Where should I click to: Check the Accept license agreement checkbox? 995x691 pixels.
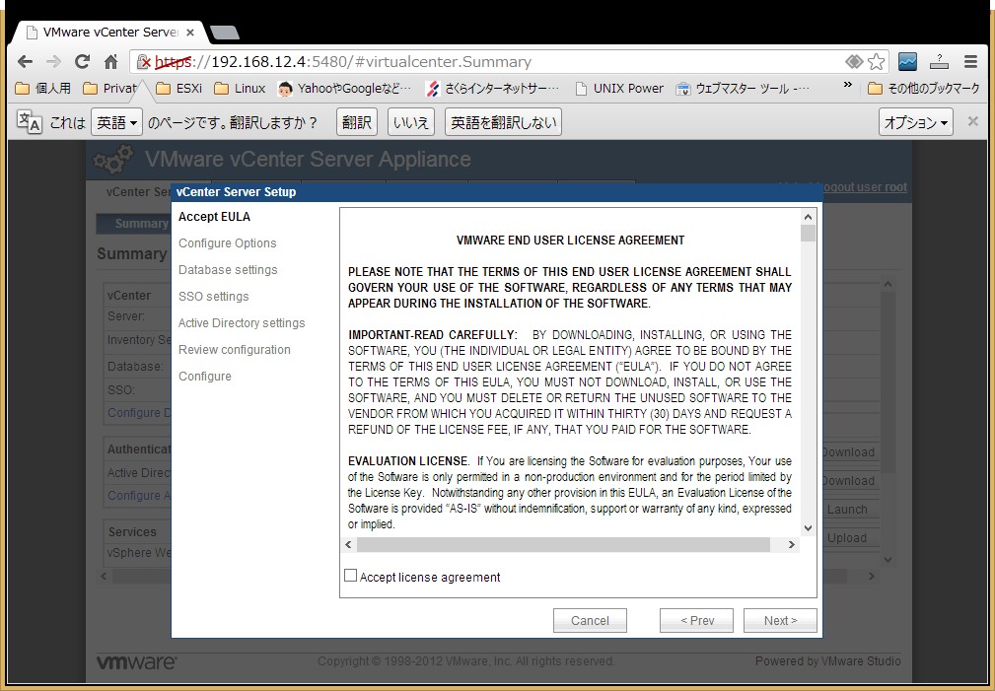point(350,576)
